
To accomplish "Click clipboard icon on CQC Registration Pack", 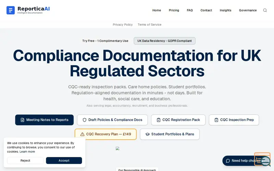I will coord(159,120).
